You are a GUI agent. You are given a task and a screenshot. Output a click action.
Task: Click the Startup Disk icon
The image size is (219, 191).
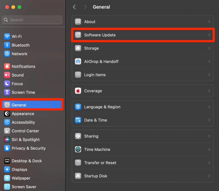(x=78, y=176)
